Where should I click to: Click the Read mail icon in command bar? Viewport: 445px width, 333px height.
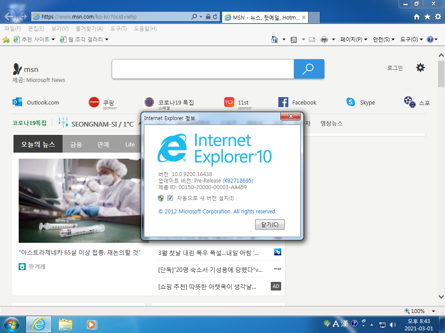pos(312,39)
